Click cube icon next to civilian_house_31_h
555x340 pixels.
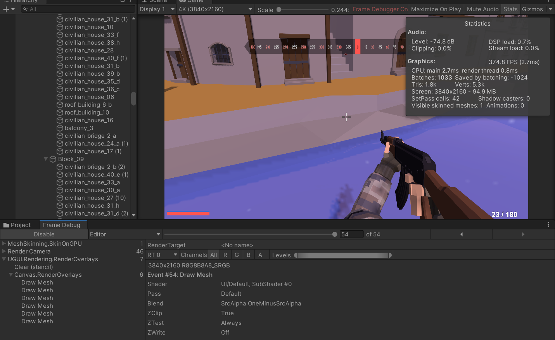click(x=60, y=206)
